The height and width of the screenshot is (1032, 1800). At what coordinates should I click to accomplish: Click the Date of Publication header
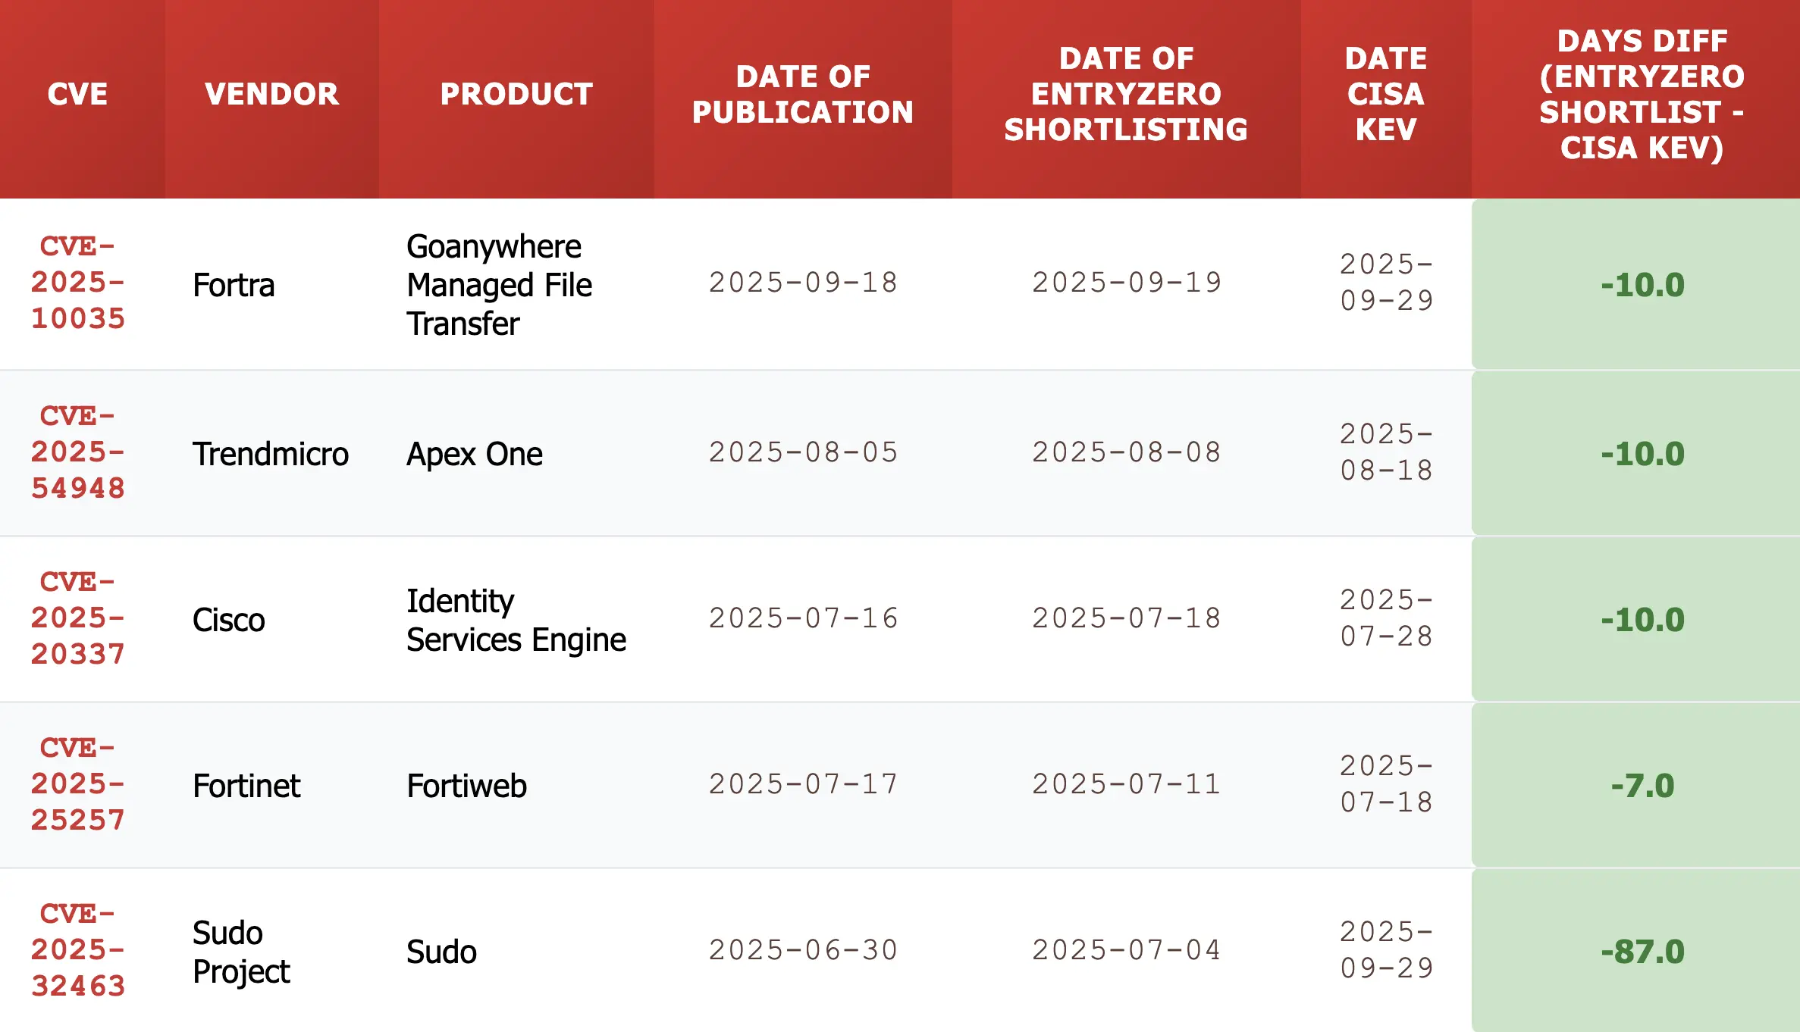click(x=802, y=95)
